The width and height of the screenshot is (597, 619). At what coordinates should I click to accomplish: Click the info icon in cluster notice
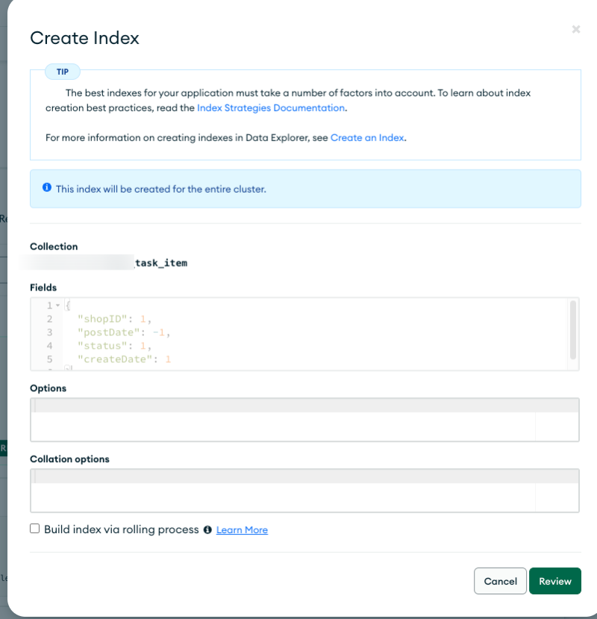pyautogui.click(x=47, y=188)
